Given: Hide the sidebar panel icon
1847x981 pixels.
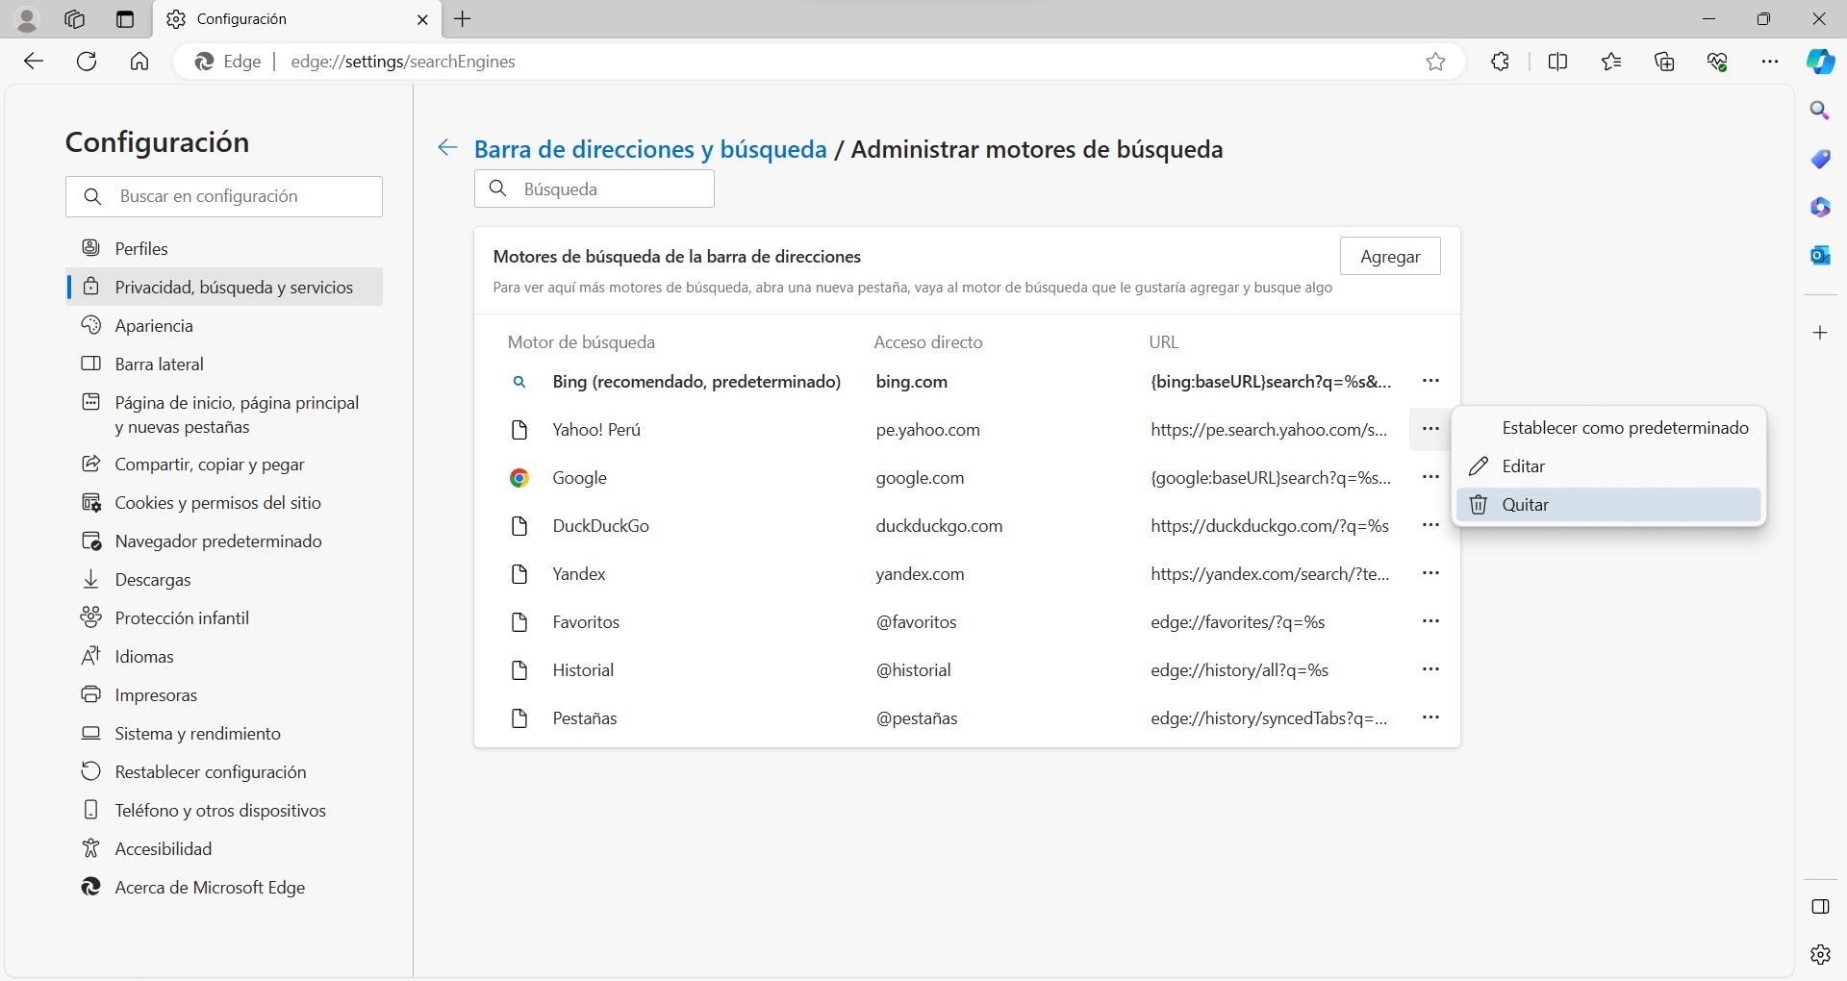Looking at the screenshot, I should (x=1820, y=907).
